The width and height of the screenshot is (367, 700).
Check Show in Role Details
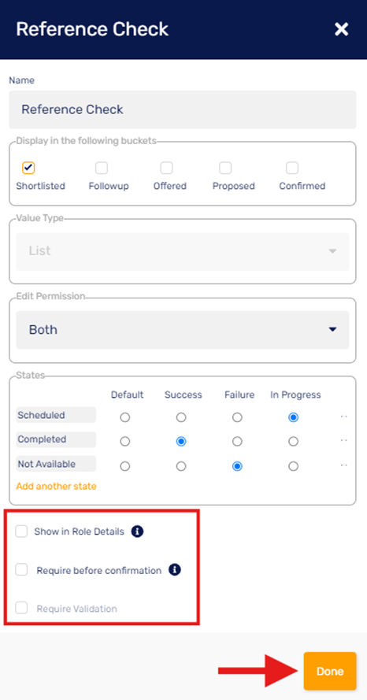[x=21, y=531]
